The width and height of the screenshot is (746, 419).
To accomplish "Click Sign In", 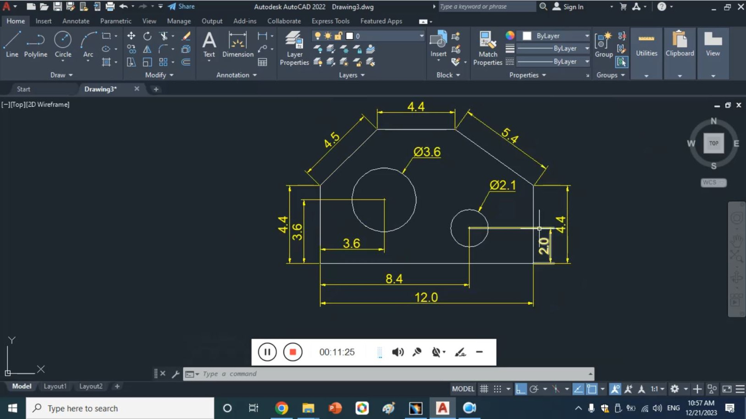I will 568,7.
